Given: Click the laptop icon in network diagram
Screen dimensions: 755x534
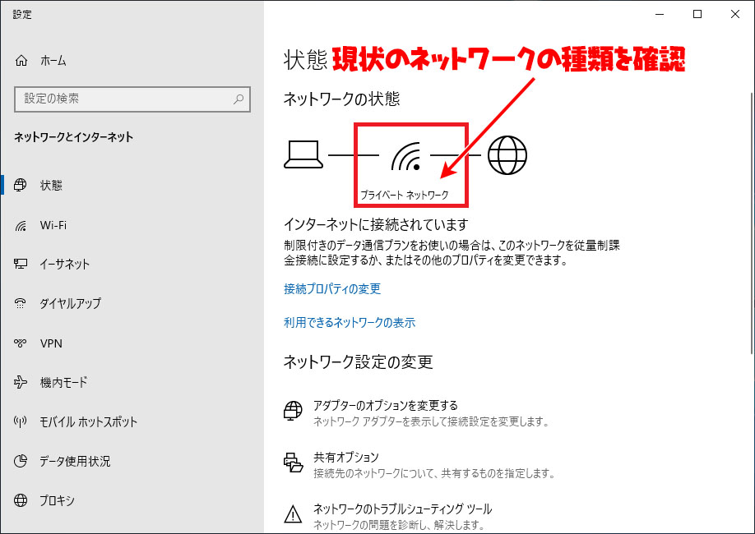Looking at the screenshot, I should click(x=303, y=155).
